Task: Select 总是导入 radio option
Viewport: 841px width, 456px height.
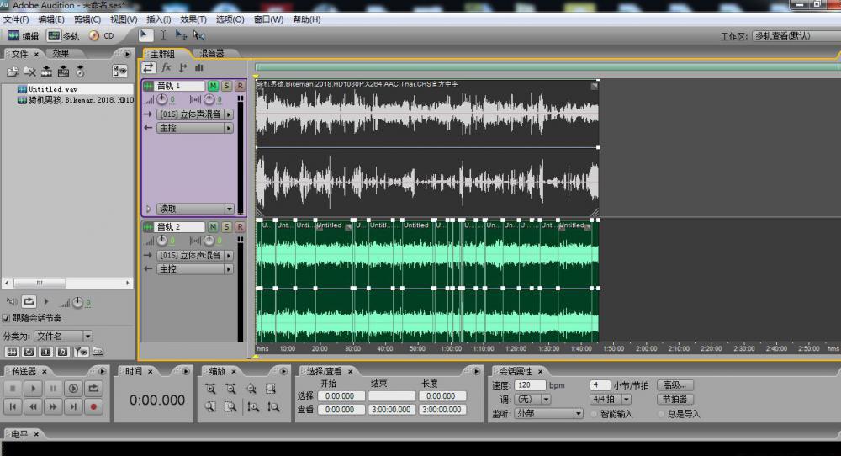Action: (x=661, y=414)
